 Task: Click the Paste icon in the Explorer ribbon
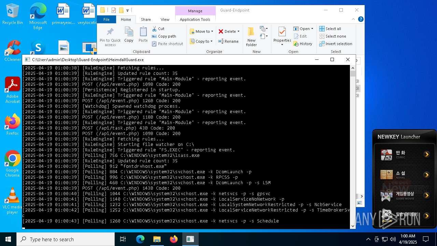143,35
